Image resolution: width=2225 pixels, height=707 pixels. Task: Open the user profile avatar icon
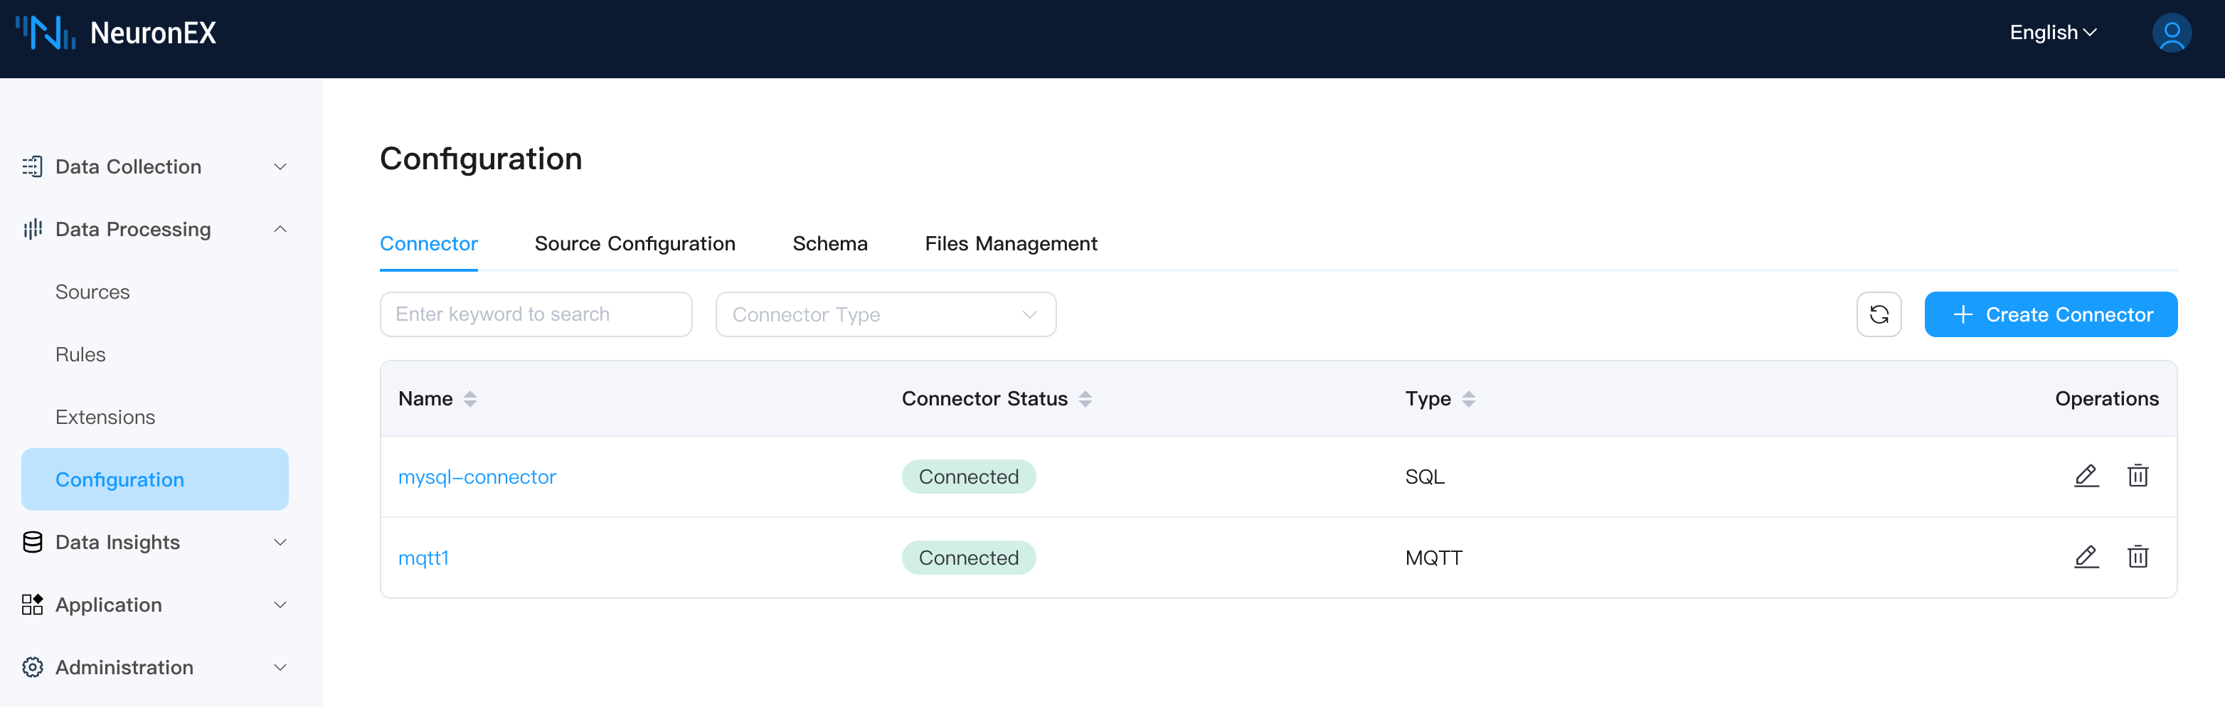tap(2172, 33)
